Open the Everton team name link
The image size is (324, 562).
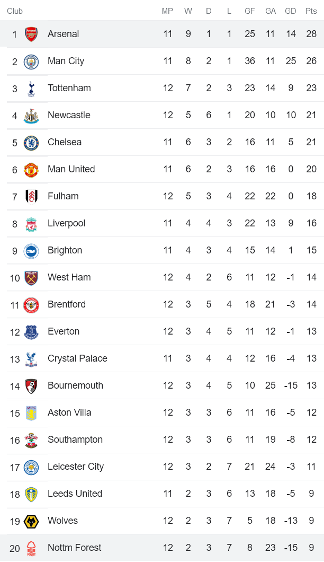click(64, 331)
